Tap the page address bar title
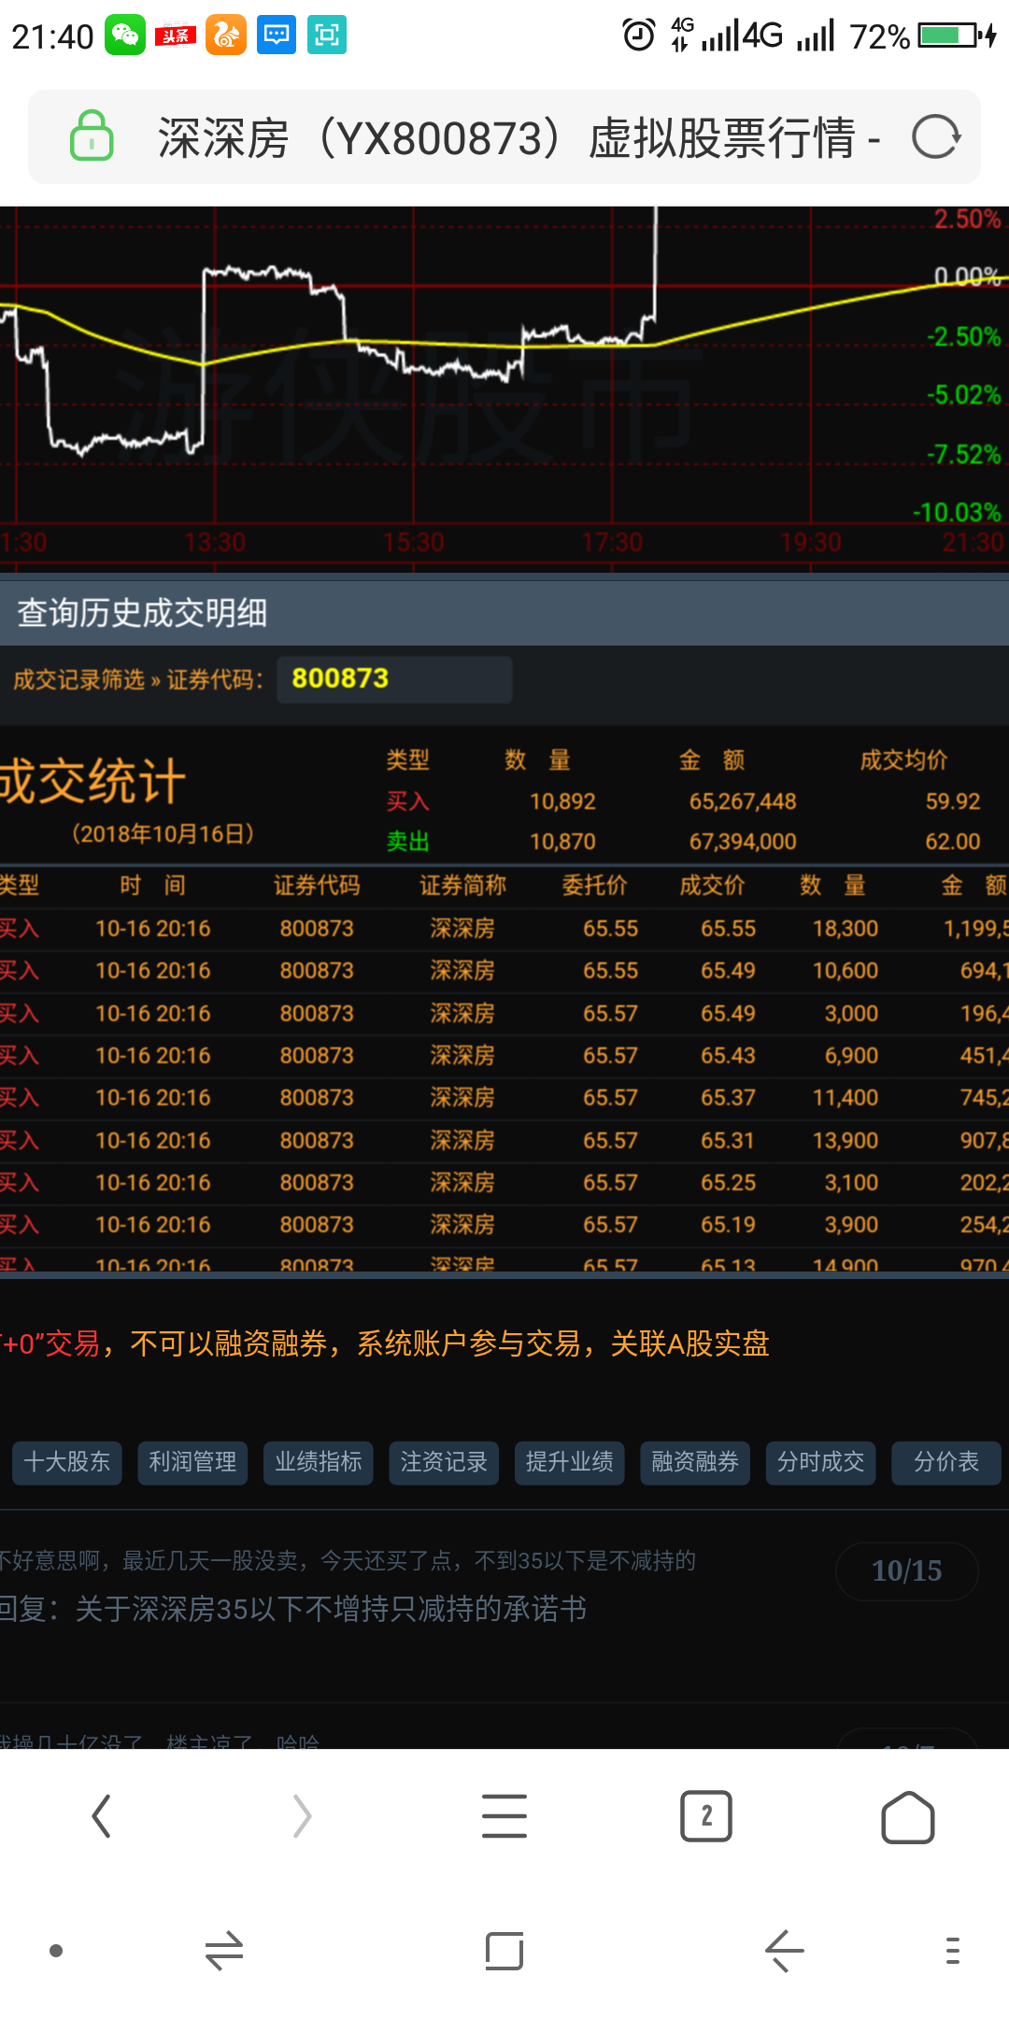Viewport: 1009px width, 2018px height. 519,138
